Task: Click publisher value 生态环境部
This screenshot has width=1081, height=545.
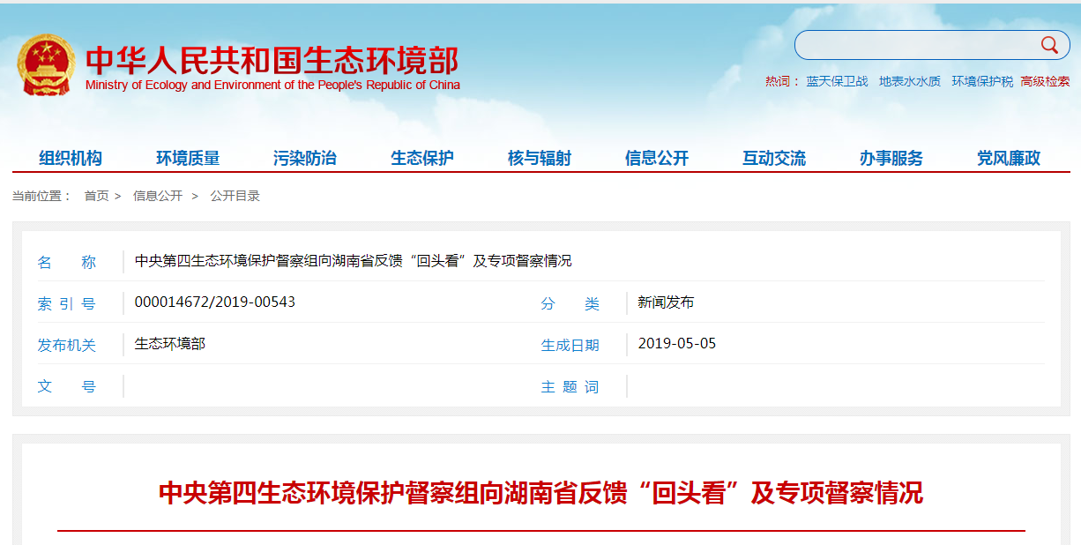Action: tap(169, 343)
